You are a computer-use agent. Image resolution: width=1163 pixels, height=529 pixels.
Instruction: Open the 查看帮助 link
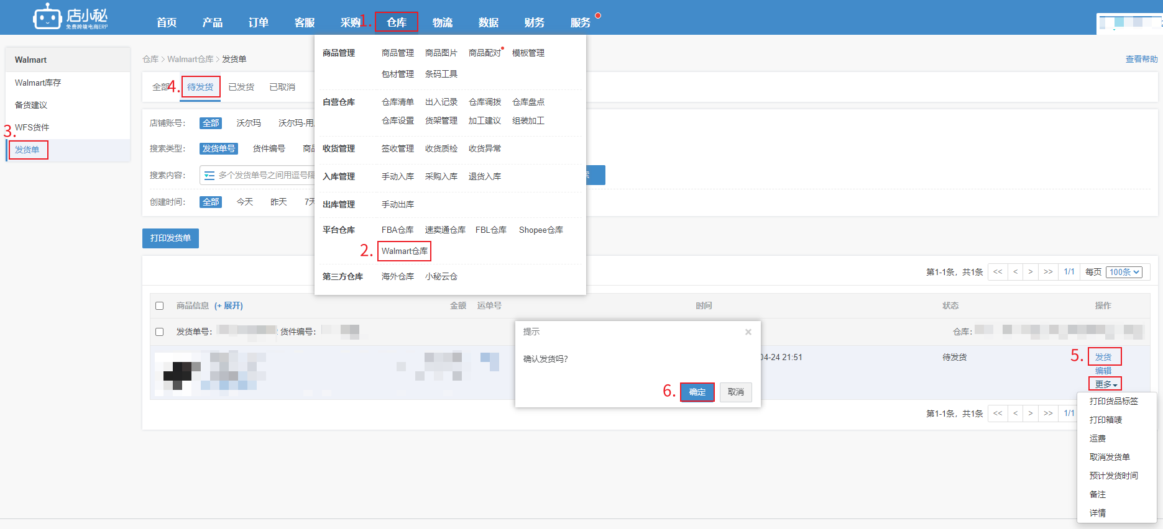pyautogui.click(x=1141, y=60)
